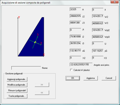
Task: Click the Aggiorna button
Action: [91, 78]
